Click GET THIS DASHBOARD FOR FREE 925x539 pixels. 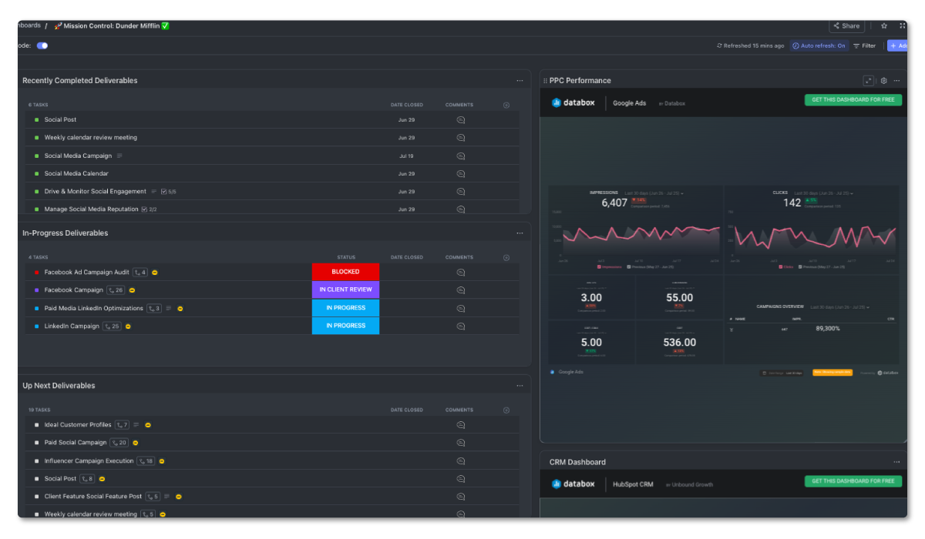[853, 99]
